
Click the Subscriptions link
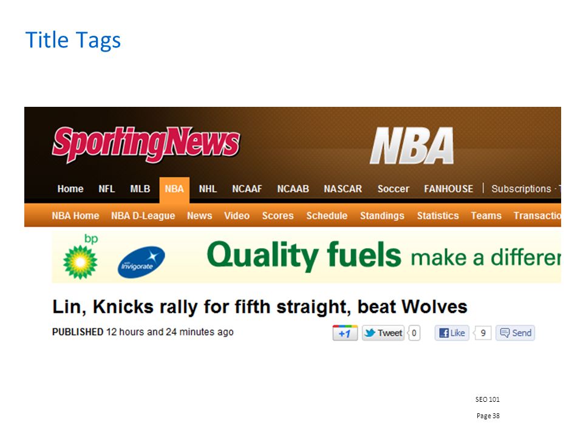(521, 189)
